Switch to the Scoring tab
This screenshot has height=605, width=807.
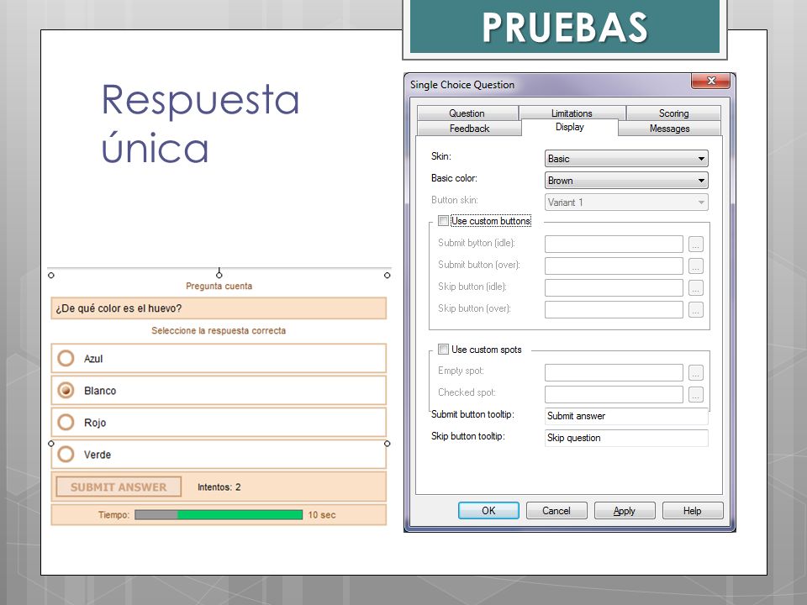(673, 113)
